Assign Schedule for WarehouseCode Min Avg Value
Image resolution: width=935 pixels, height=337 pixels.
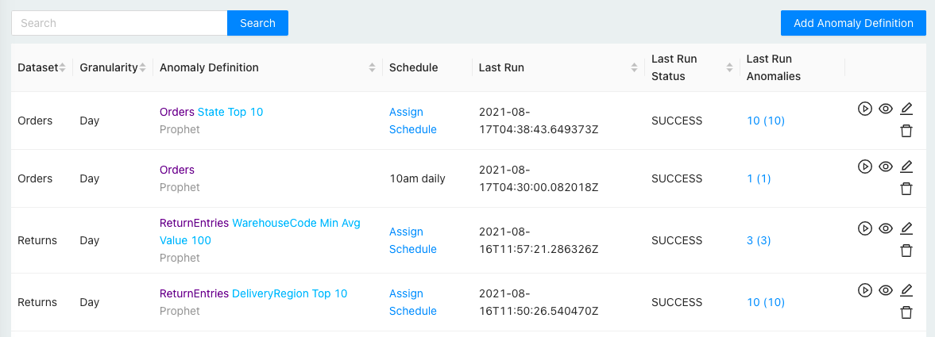point(413,240)
